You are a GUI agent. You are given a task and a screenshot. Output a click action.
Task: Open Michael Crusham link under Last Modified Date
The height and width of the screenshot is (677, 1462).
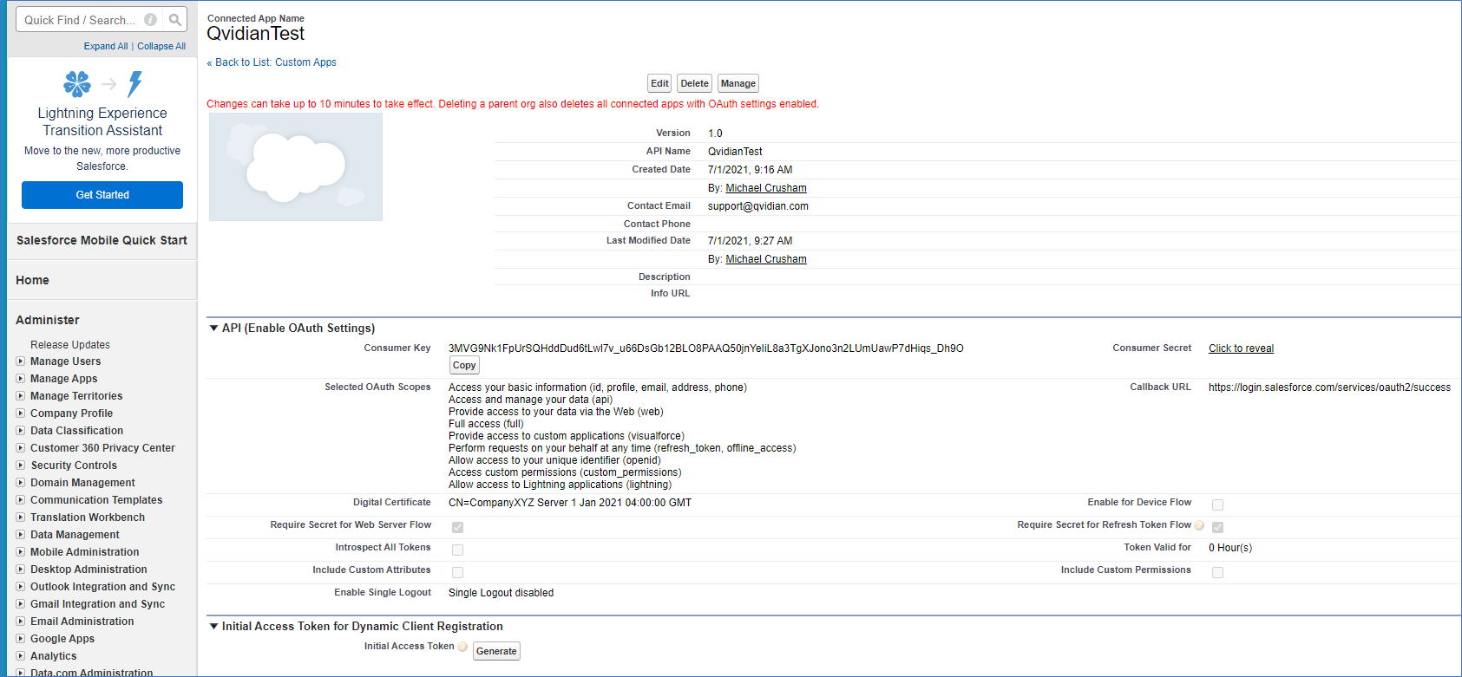766,259
